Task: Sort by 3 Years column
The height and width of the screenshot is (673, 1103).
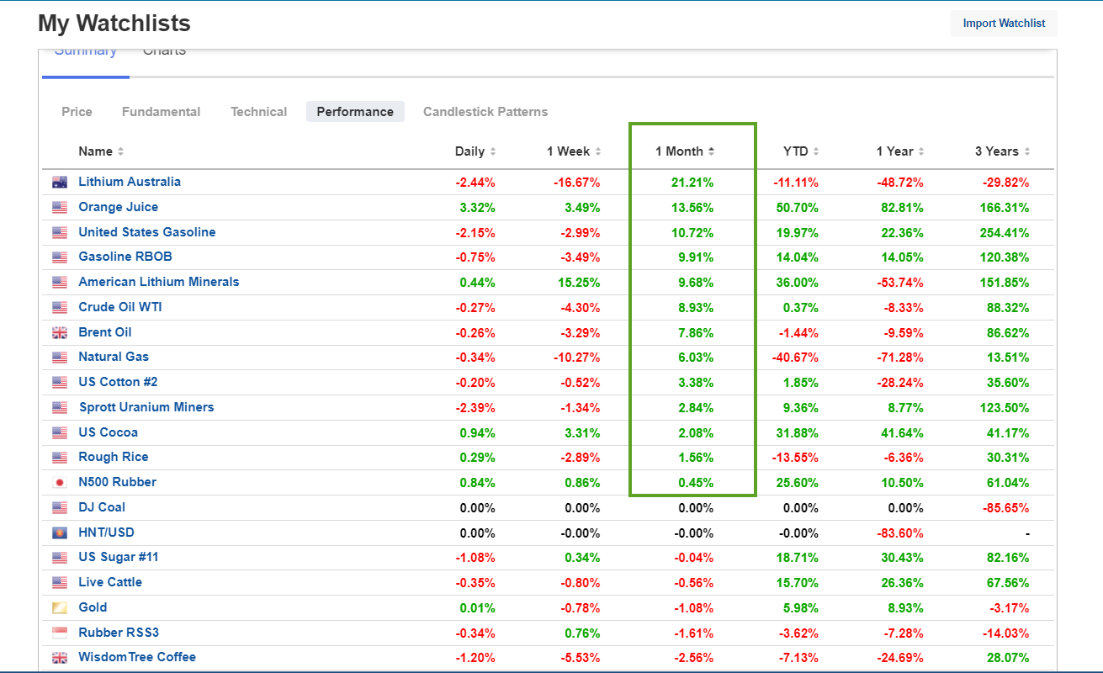Action: point(1002,151)
